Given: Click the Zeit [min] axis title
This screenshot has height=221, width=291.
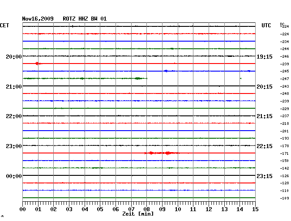Looking at the screenshot, I should point(138,214).
